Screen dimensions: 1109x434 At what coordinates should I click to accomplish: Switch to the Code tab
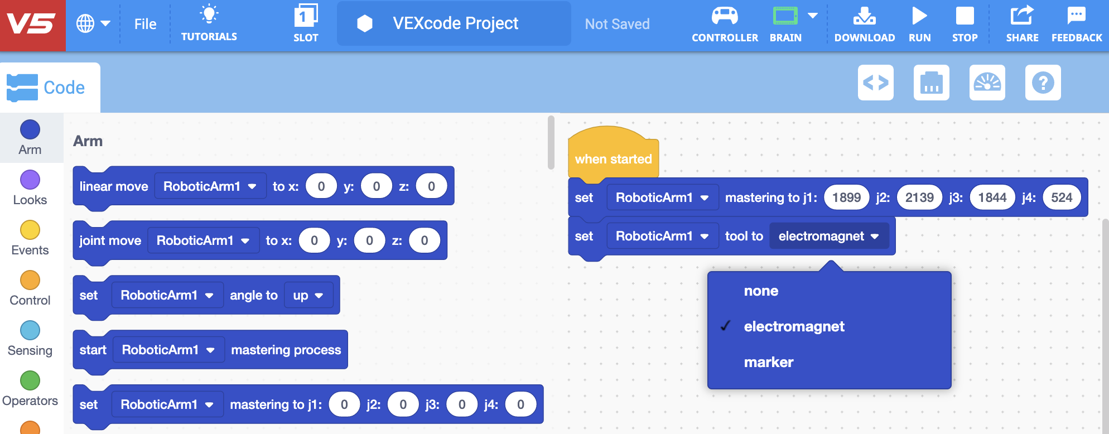50,88
